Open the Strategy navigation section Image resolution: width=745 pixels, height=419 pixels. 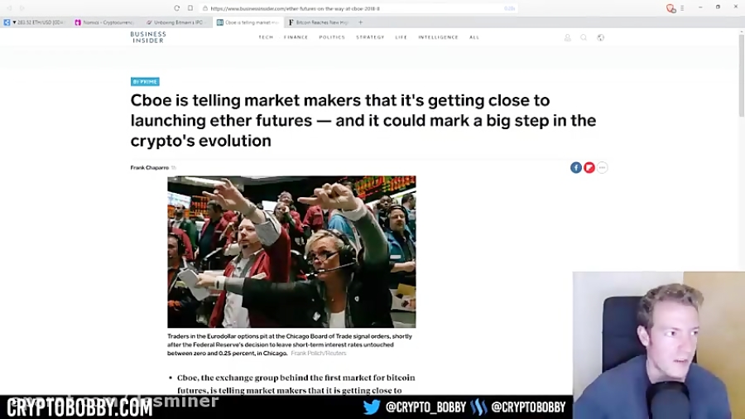coord(370,37)
